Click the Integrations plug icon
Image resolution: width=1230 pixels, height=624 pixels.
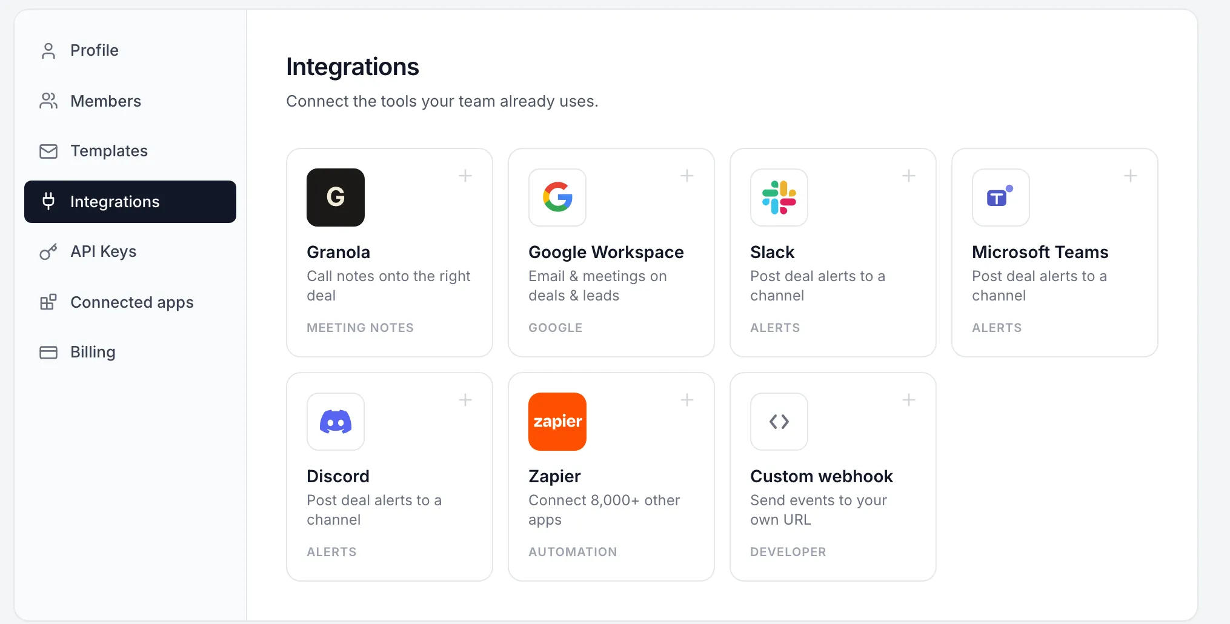click(48, 201)
